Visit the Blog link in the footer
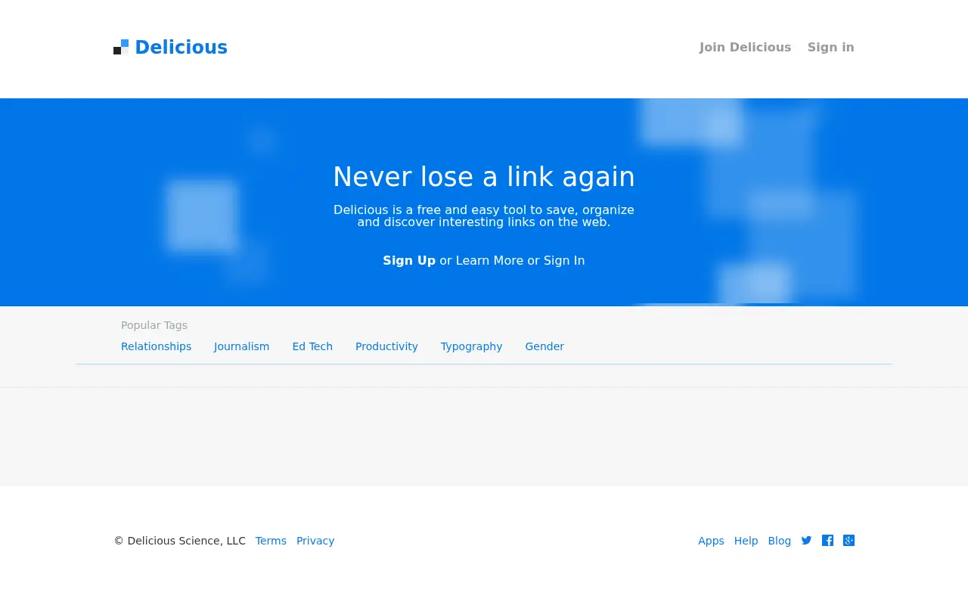 point(779,541)
